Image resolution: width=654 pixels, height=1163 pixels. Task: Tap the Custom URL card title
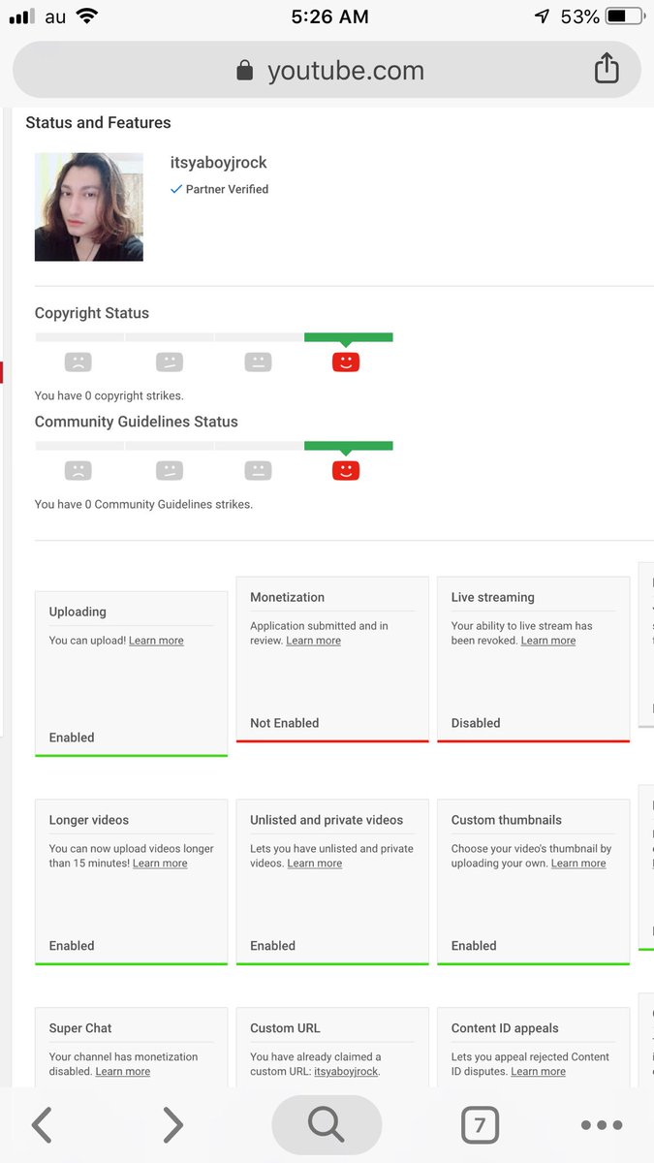coord(285,1028)
